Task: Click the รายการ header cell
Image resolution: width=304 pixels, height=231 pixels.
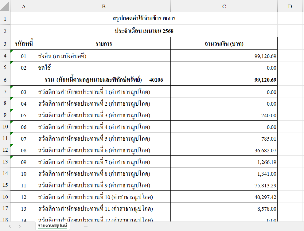Action: [104, 43]
